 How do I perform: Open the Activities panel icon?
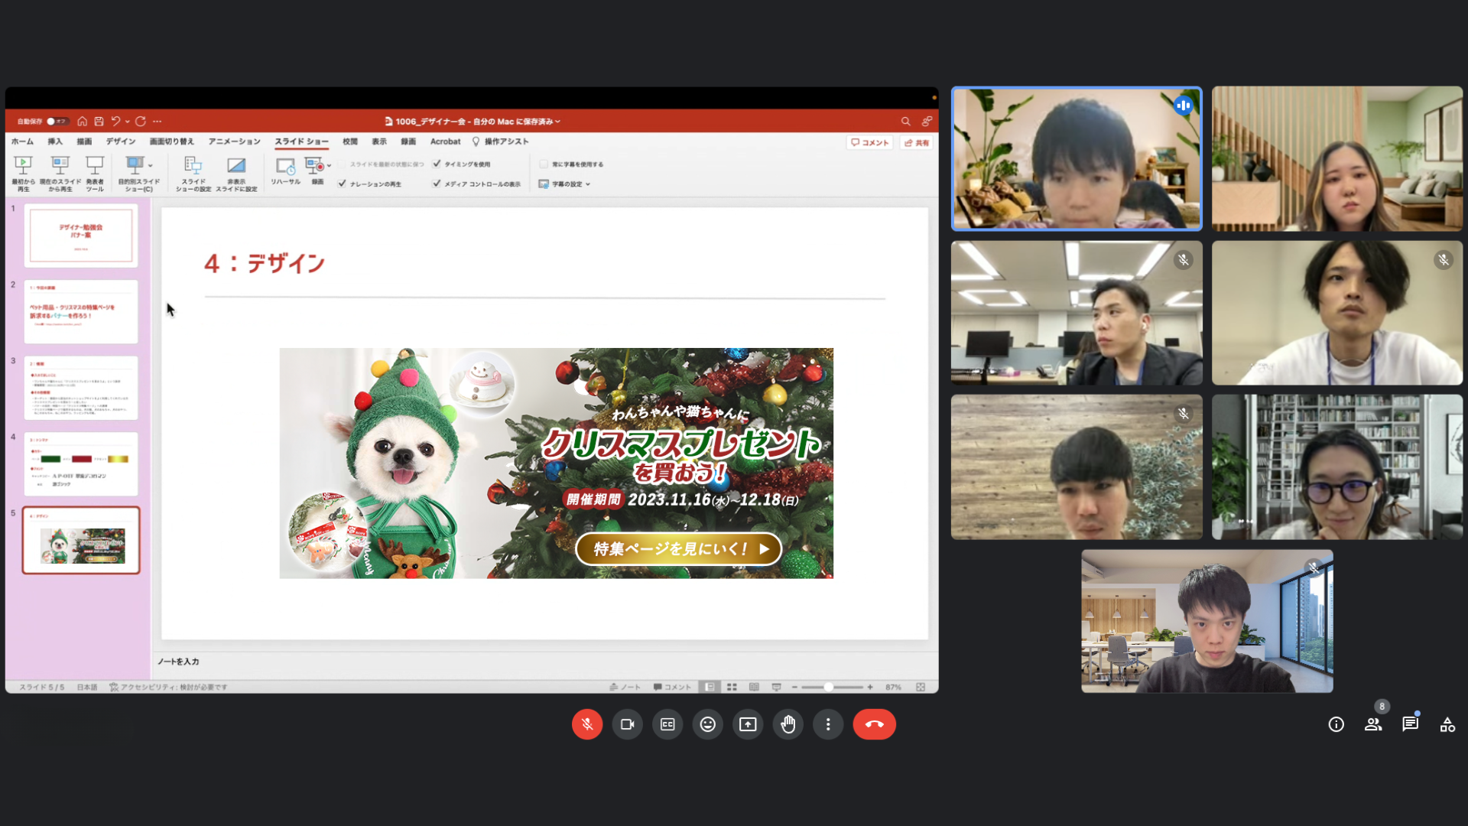click(1447, 724)
